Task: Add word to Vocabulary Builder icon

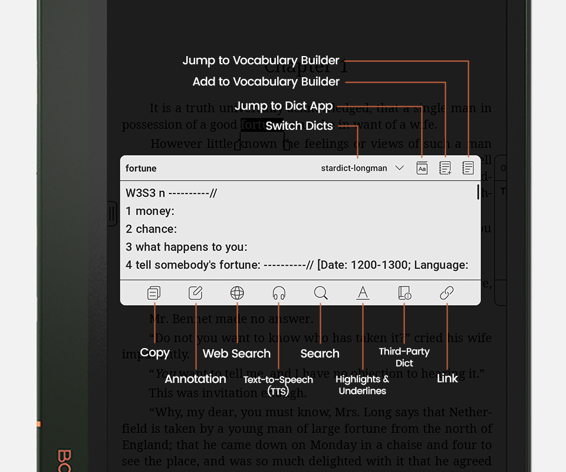Action: tap(445, 168)
